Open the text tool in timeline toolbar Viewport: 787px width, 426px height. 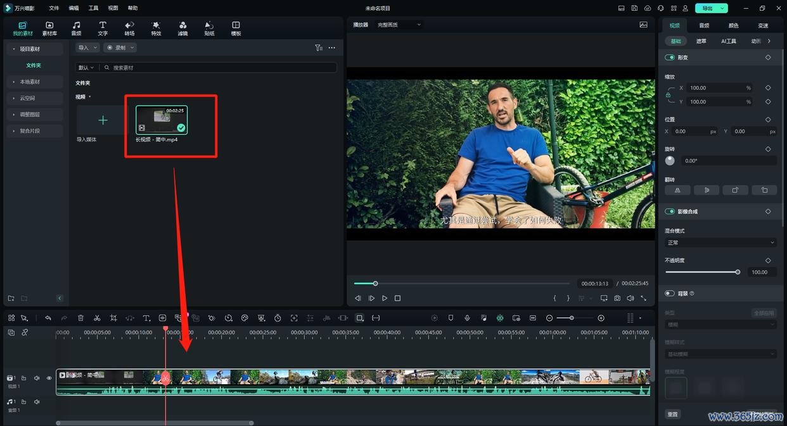pos(146,318)
